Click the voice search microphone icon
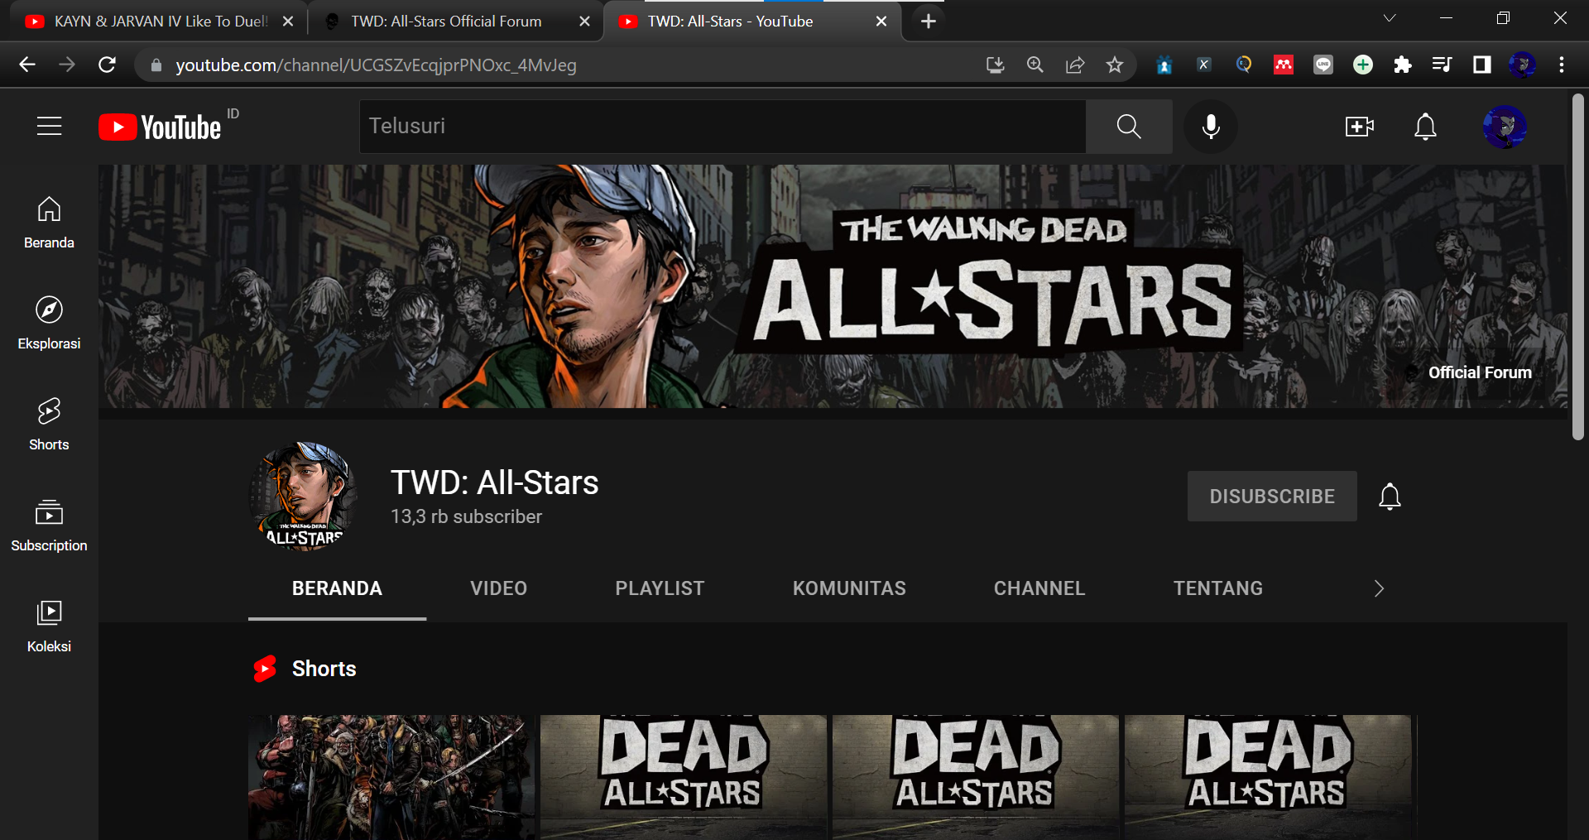1589x840 pixels. tap(1211, 126)
